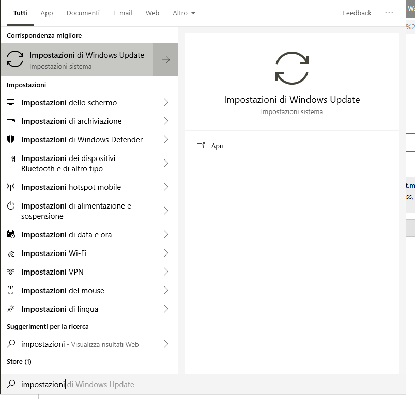The image size is (415, 399).
Task: Open Impostazioni di archiviazione result
Action: click(89, 121)
